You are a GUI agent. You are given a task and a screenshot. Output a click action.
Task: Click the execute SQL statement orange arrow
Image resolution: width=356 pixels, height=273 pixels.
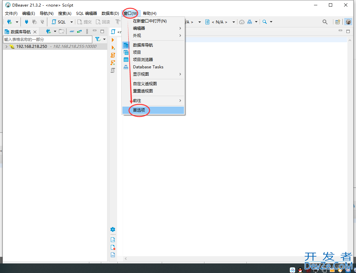click(113, 40)
